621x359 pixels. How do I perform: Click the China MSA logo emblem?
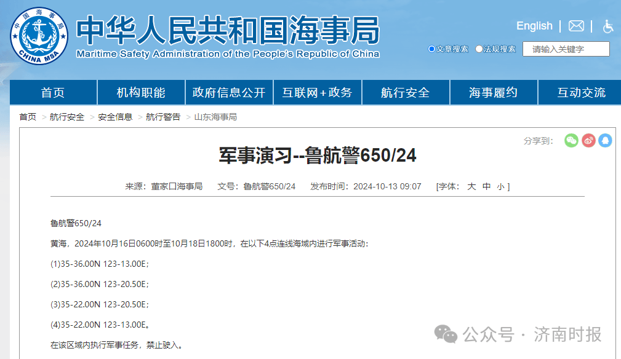pyautogui.click(x=39, y=36)
